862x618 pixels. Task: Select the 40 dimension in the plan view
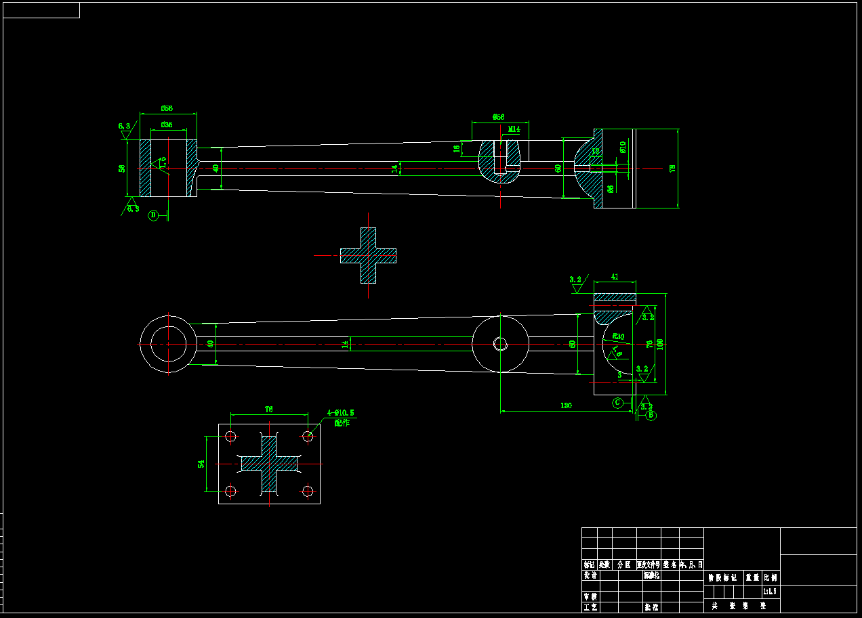(211, 344)
